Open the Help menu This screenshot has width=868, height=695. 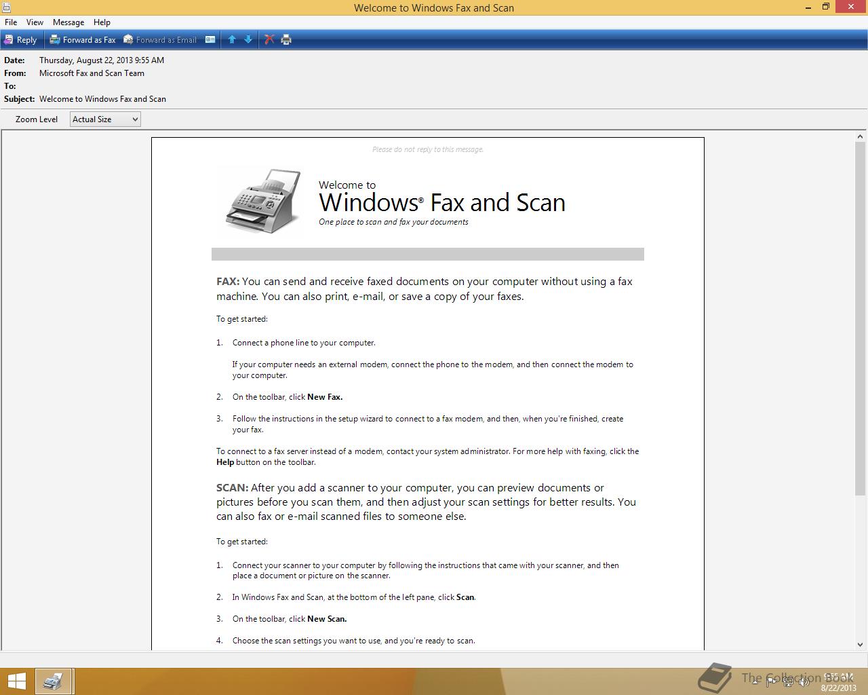[102, 22]
